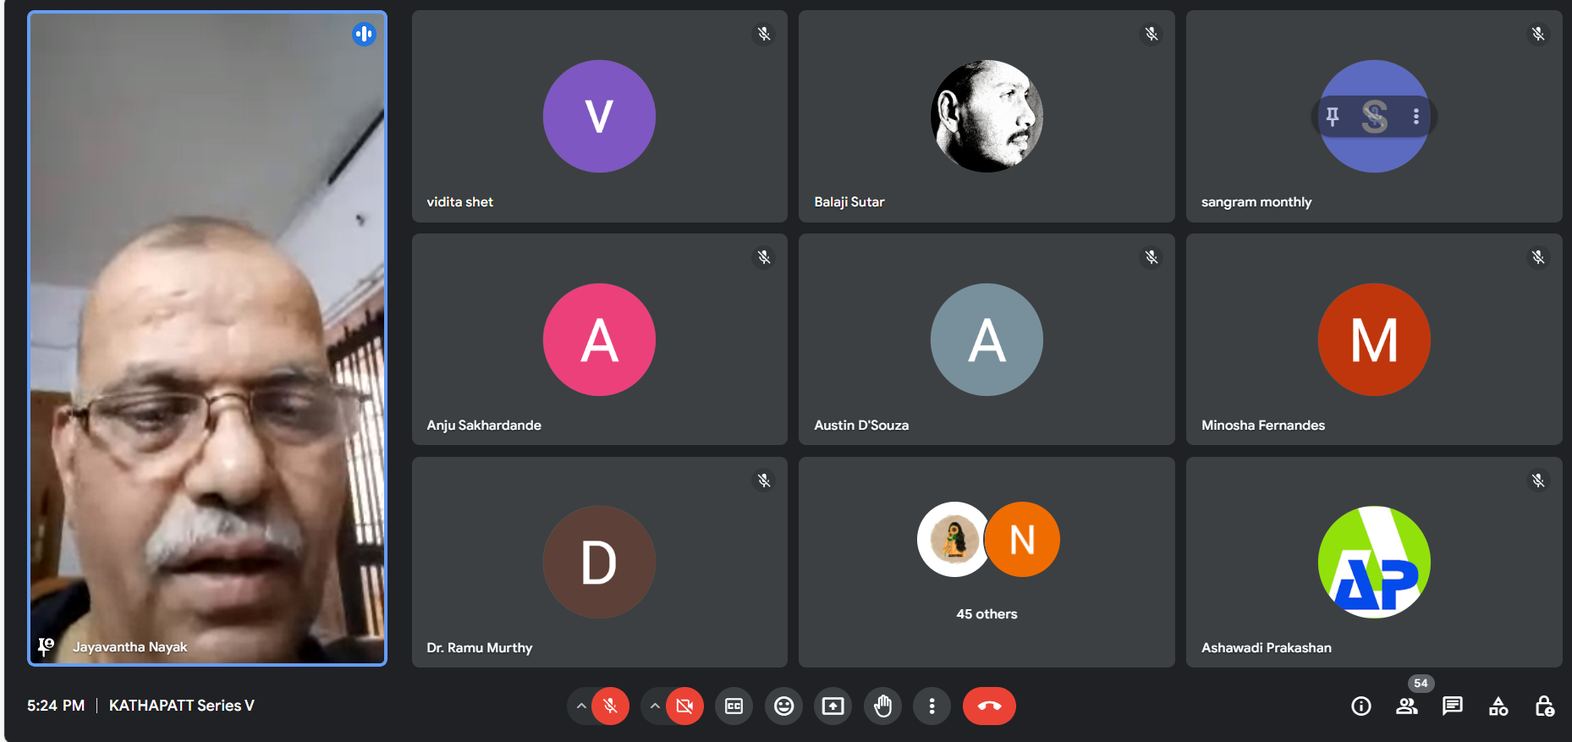The image size is (1572, 742).
Task: Open the chat with everyone panel
Action: pyautogui.click(x=1452, y=706)
